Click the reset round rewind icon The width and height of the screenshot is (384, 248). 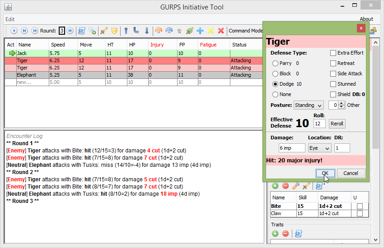pyautogui.click(x=70, y=31)
